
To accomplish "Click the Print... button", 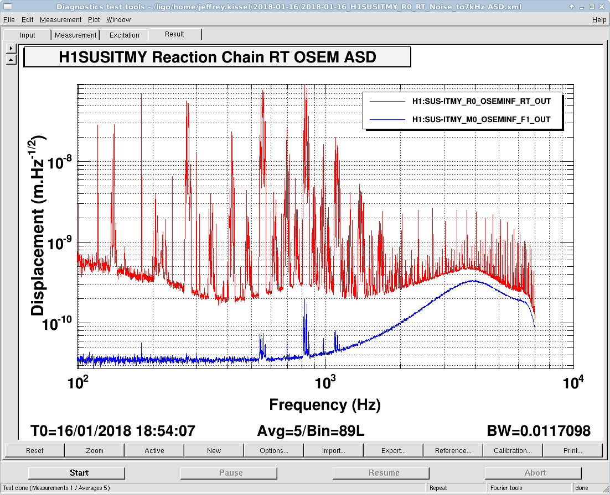I will coord(573,450).
